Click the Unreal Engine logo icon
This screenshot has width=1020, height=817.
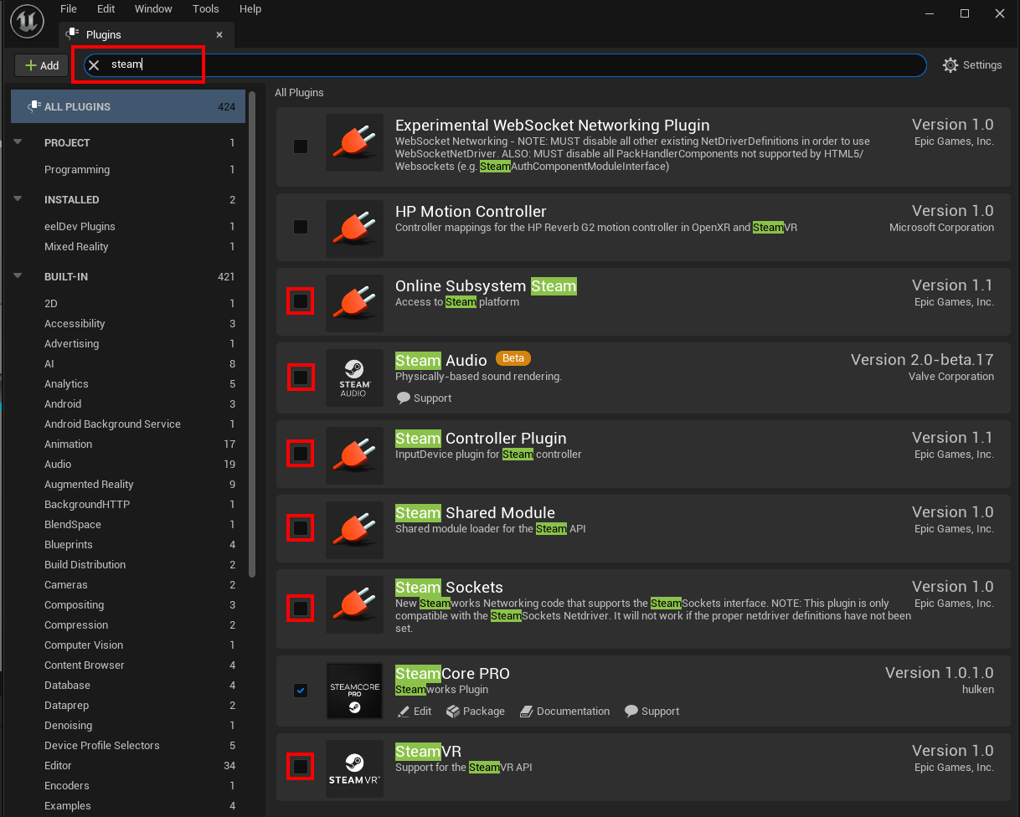(28, 22)
